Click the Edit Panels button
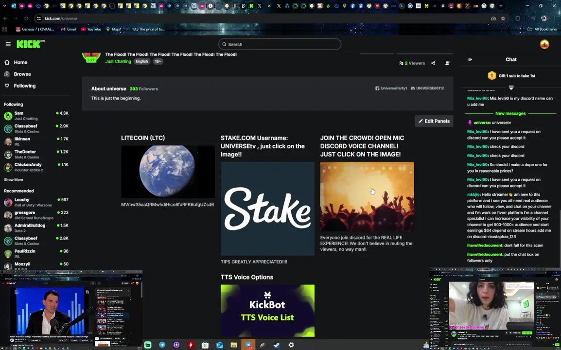This screenshot has width=561, height=350. (x=434, y=121)
